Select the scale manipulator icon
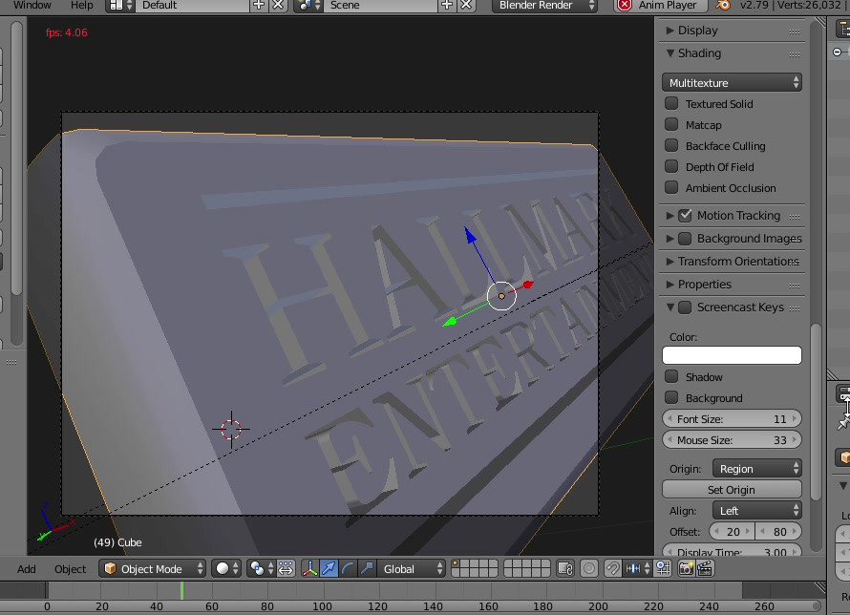This screenshot has height=615, width=850. coord(367,568)
